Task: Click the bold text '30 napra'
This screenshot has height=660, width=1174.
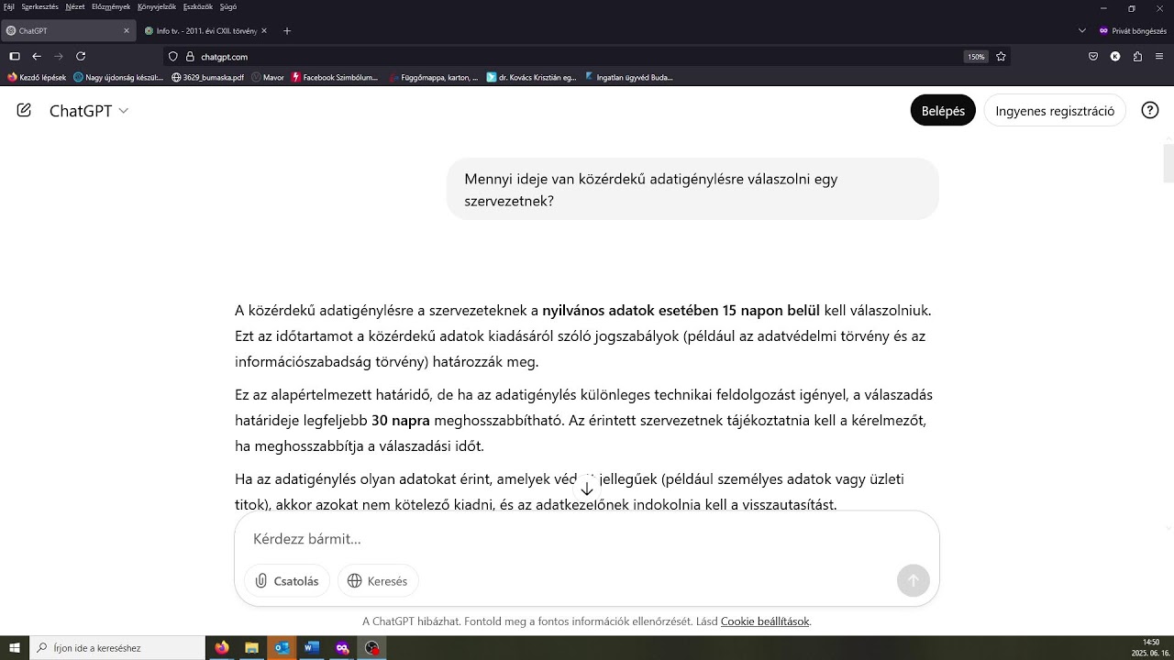Action: (401, 421)
